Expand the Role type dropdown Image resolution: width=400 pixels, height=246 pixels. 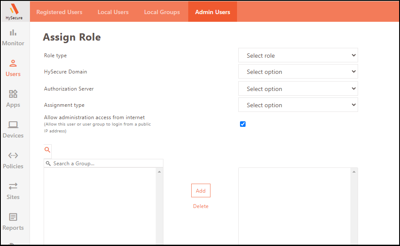(298, 56)
